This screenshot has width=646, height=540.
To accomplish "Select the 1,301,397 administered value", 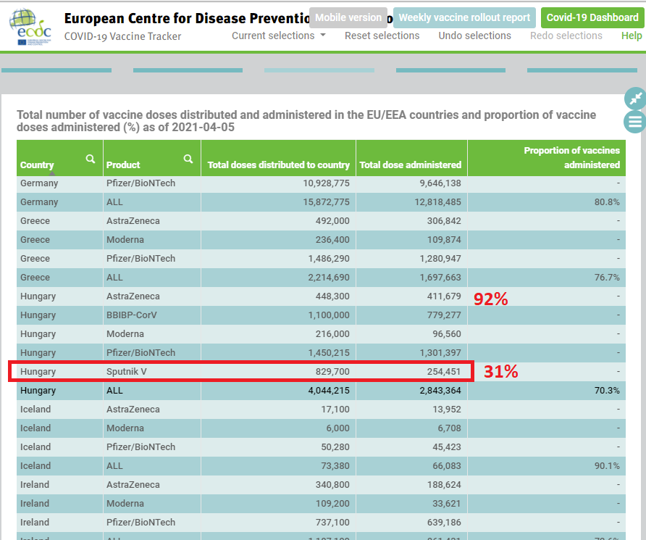I will pos(440,353).
